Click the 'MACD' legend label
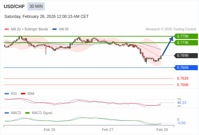Image resolution: width=199 pixels, height=135 pixels. (x=16, y=113)
